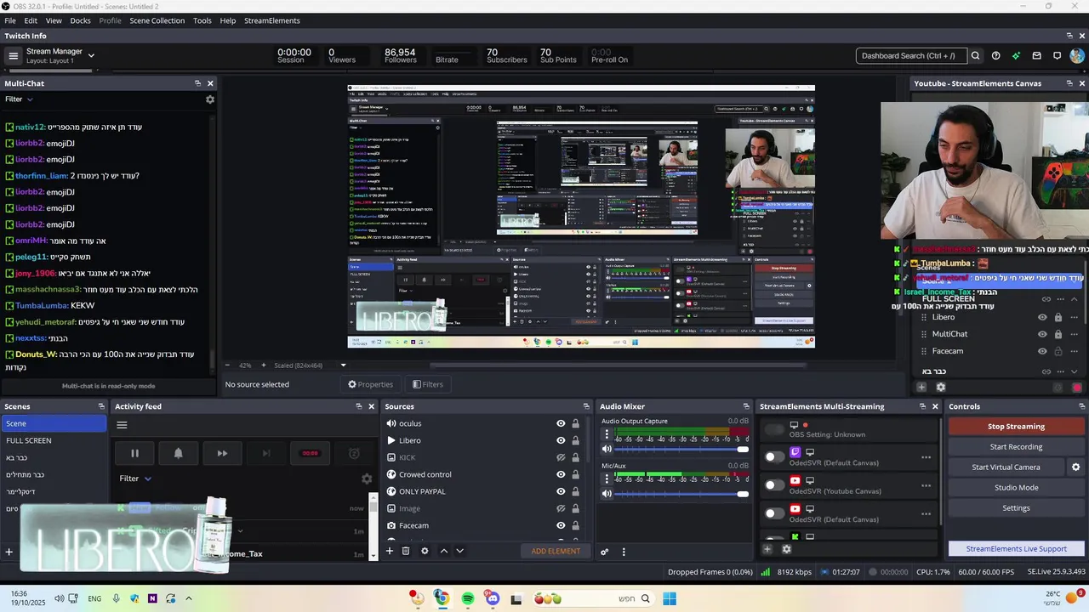Open the help question-mark icon
Image resolution: width=1089 pixels, height=612 pixels.
[995, 56]
